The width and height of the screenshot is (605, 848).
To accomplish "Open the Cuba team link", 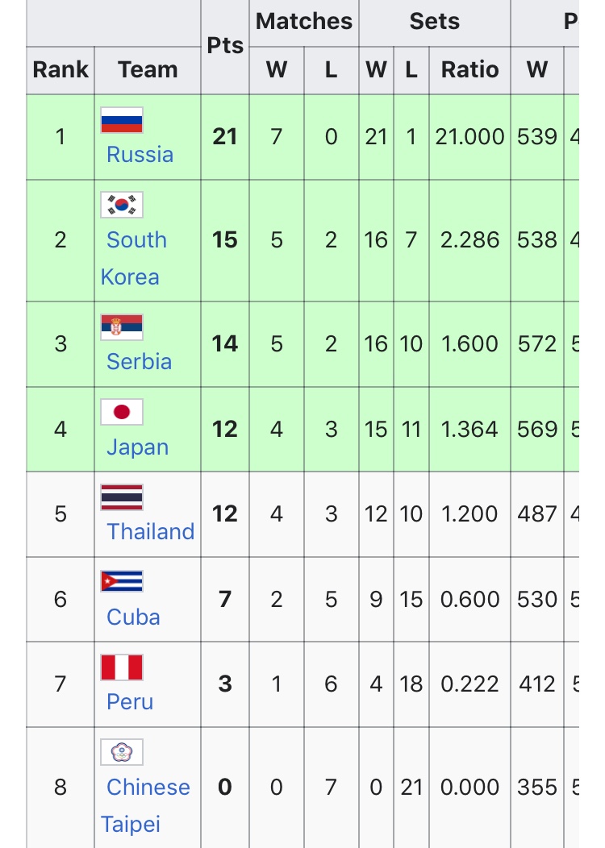I will [x=133, y=617].
